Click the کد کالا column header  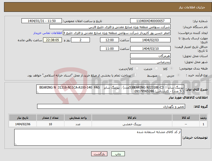(186, 118)
